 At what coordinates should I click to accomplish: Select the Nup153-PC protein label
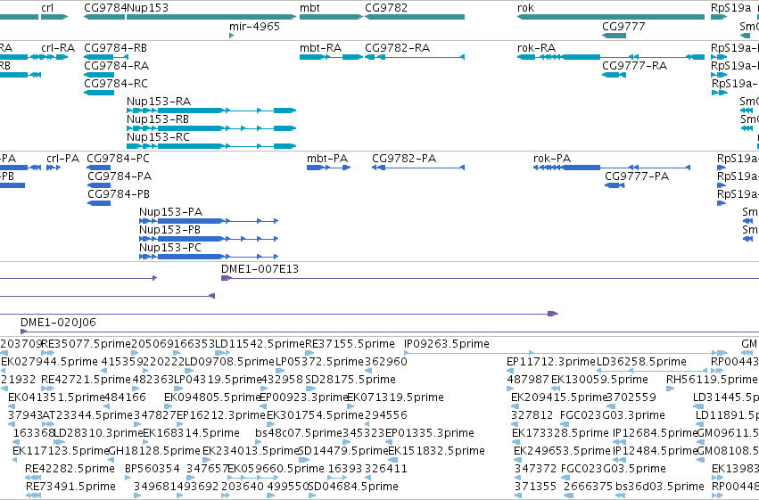[169, 248]
